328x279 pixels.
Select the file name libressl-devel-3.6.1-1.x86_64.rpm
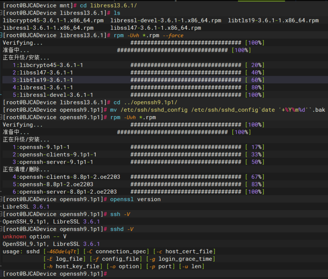pyautogui.click(x=166, y=21)
